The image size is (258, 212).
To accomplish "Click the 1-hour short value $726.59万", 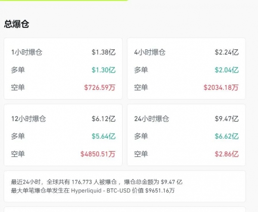I will pos(100,88).
